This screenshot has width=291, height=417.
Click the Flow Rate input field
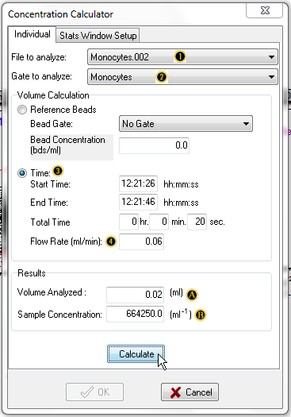click(x=141, y=241)
